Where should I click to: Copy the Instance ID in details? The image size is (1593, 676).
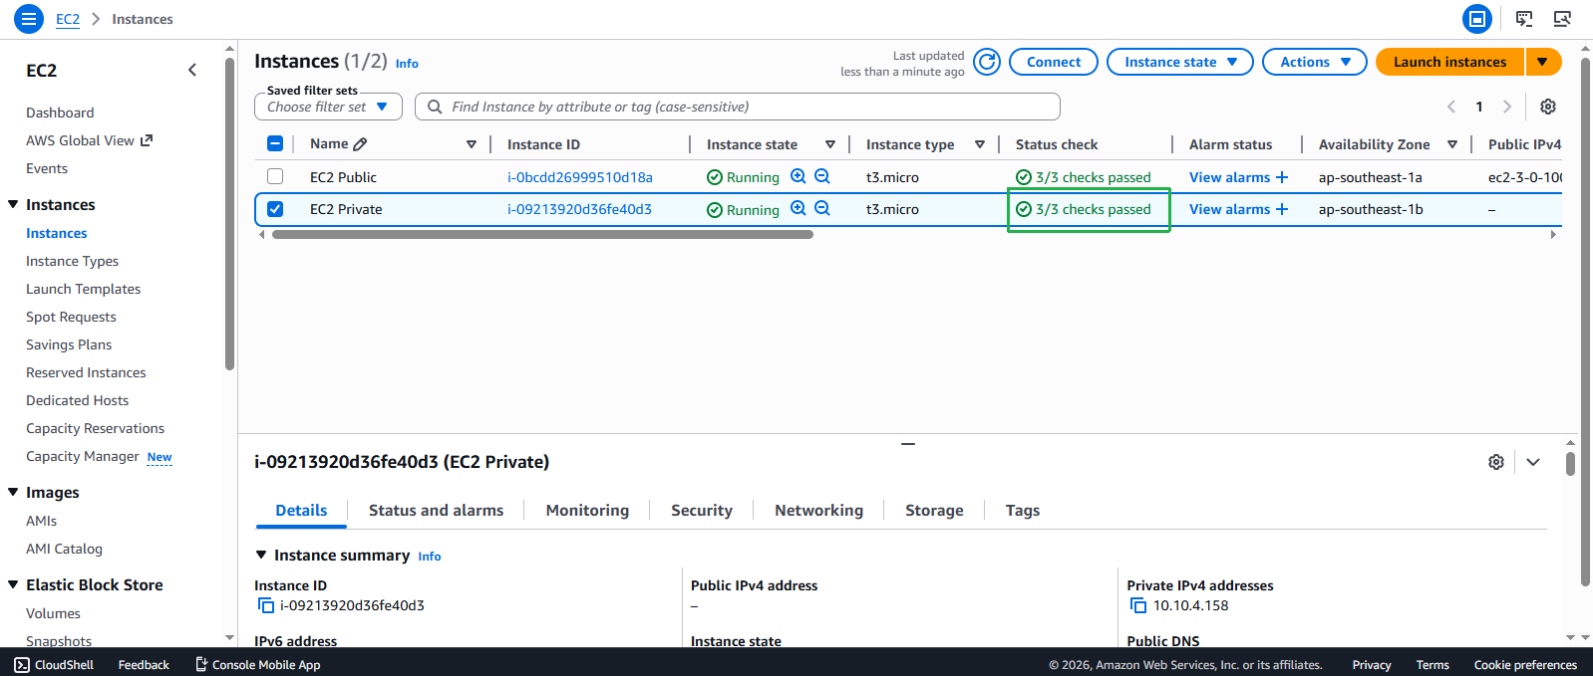[x=265, y=605]
